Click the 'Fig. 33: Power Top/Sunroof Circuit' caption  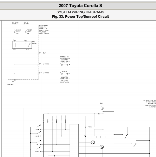pyautogui.click(x=80, y=16)
